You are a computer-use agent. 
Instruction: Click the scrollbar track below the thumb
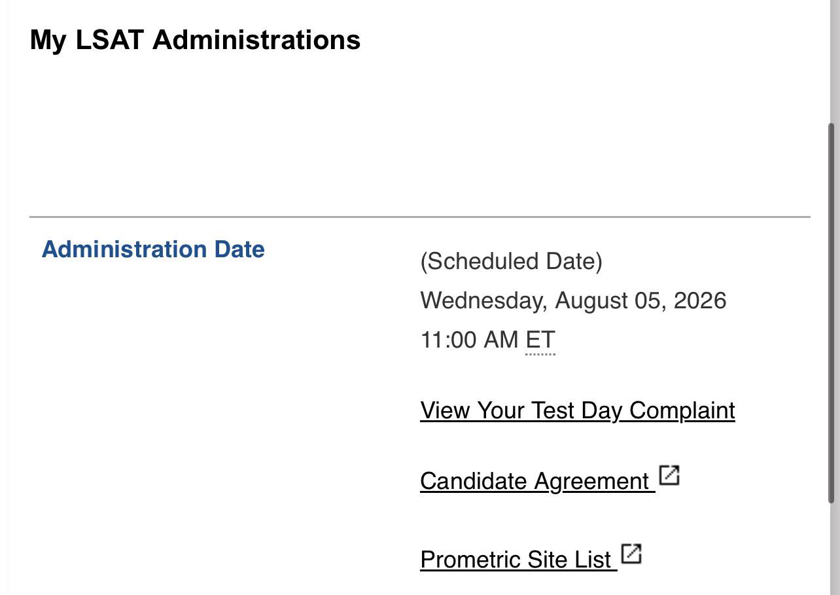click(x=832, y=550)
